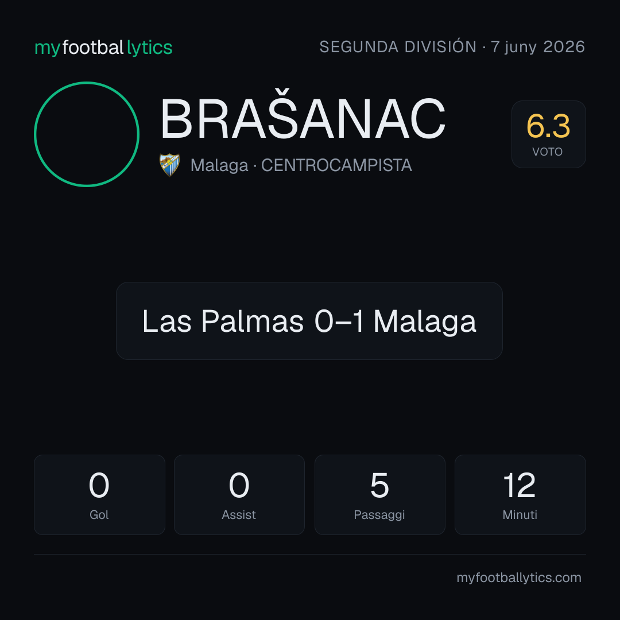Select the Assist stat tile

click(239, 495)
